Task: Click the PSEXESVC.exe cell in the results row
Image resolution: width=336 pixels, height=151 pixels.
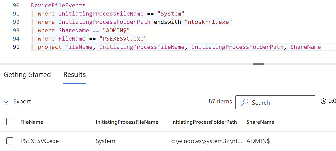Action: 40,141
